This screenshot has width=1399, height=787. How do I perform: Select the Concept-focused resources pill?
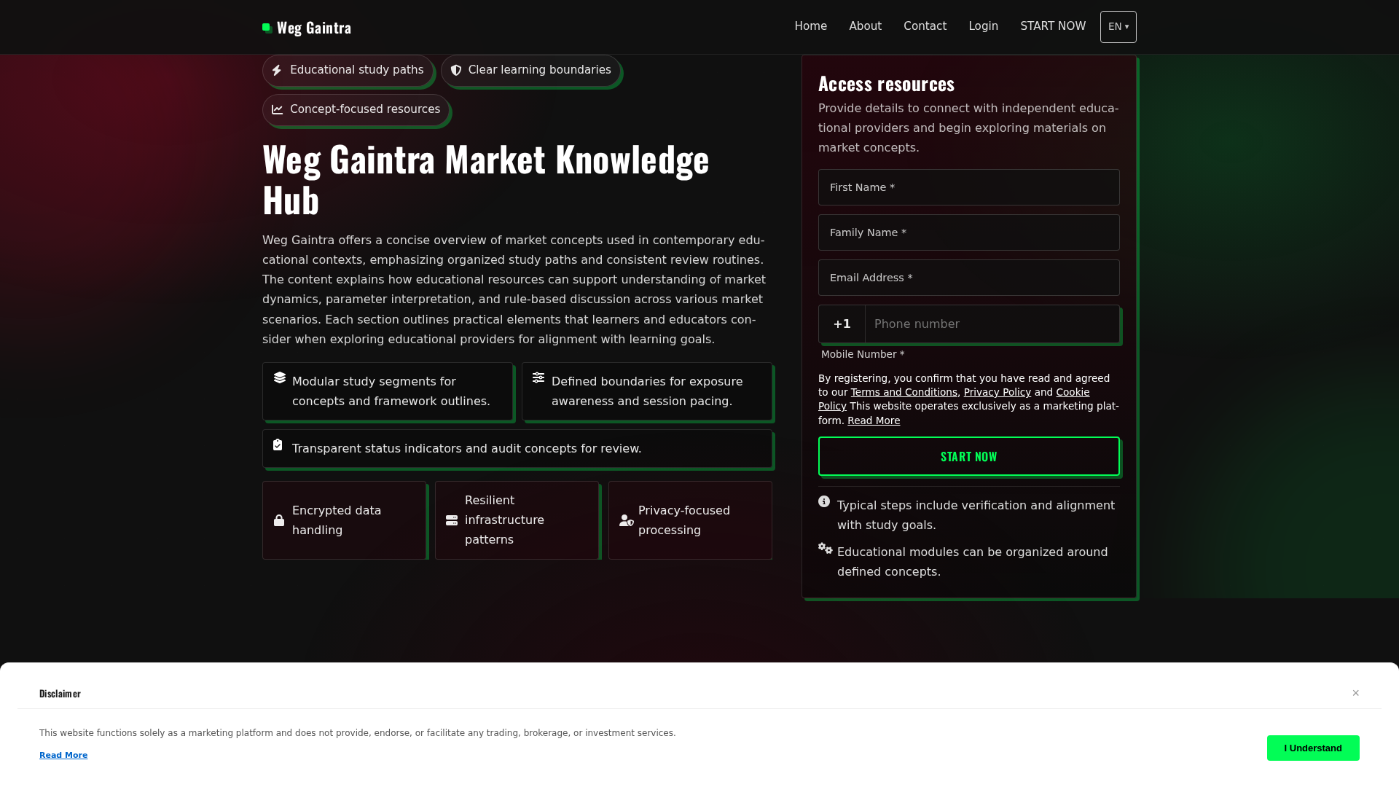[x=356, y=110]
